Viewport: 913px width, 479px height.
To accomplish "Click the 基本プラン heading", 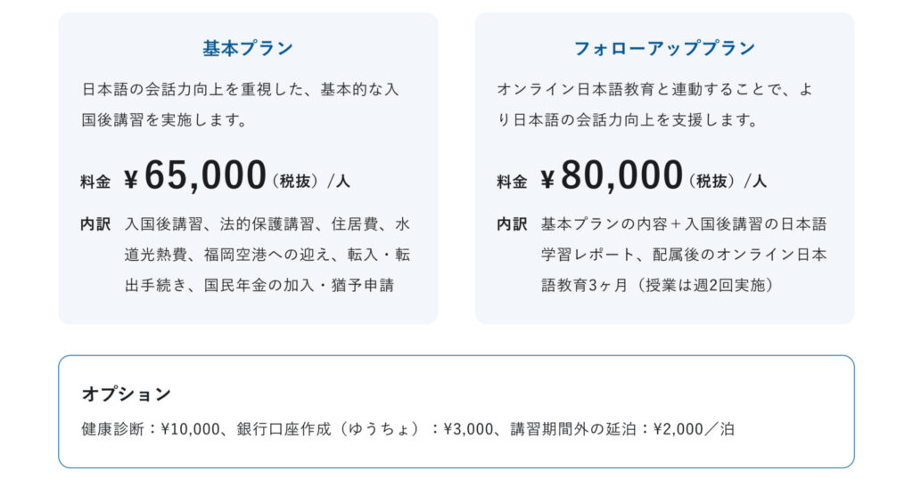I will pyautogui.click(x=248, y=48).
